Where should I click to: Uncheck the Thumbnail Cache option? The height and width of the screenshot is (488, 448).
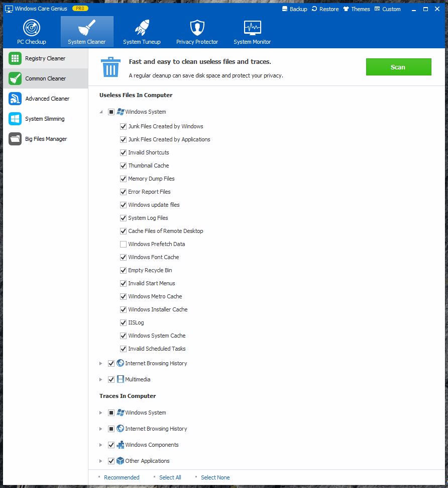(124, 166)
